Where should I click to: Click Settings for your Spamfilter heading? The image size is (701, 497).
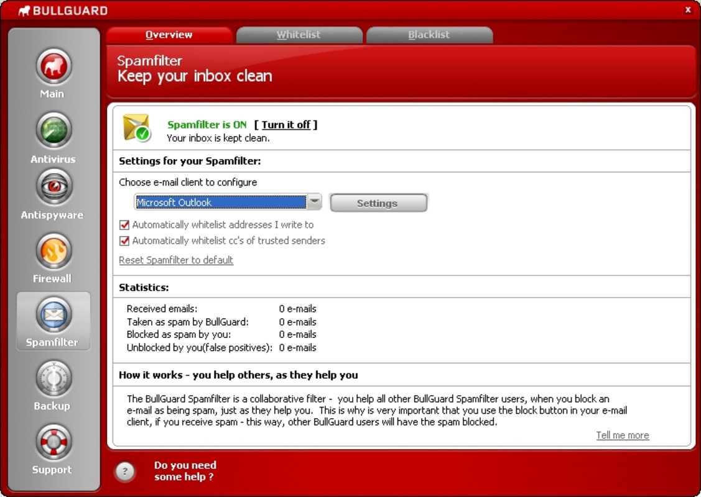click(190, 161)
